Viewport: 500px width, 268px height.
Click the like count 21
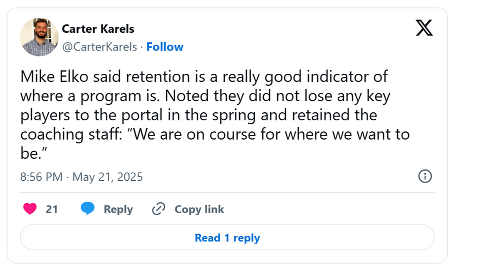tap(52, 209)
